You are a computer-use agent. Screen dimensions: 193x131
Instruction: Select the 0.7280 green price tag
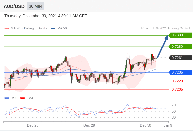point(180,47)
